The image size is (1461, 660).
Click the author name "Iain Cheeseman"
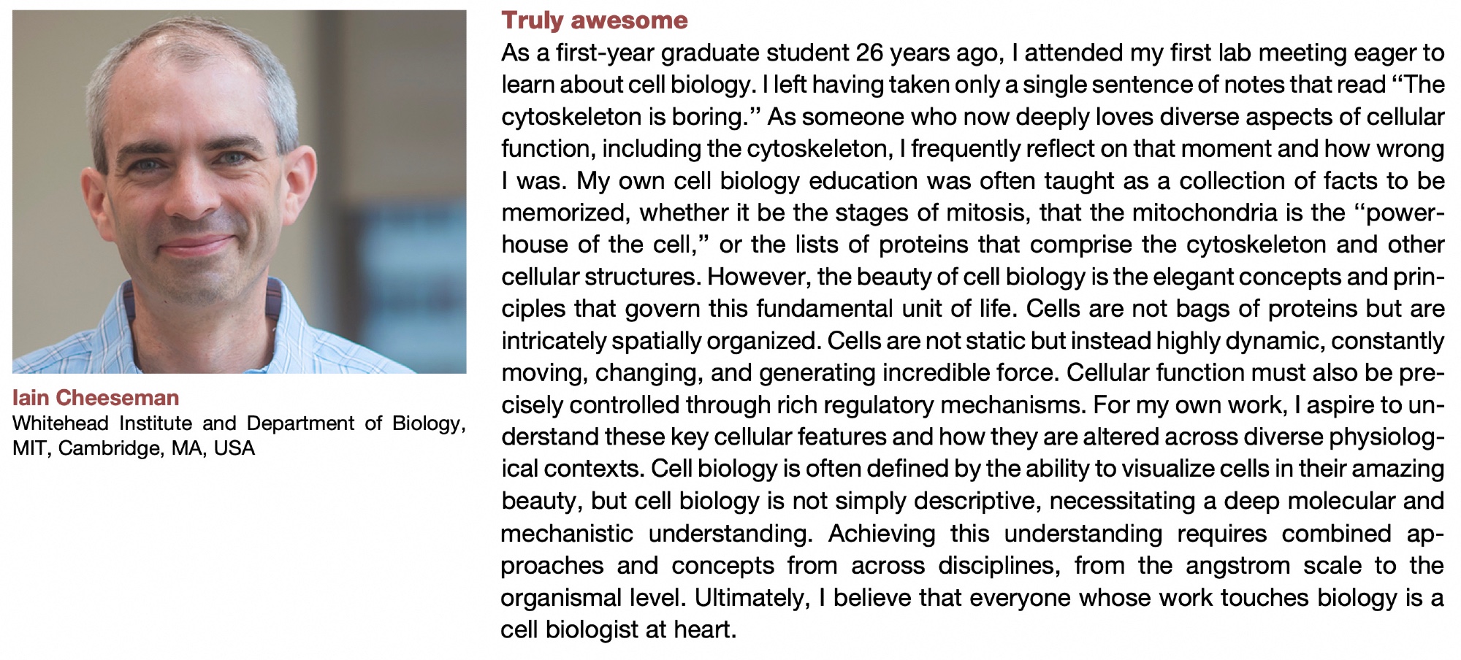pos(96,398)
